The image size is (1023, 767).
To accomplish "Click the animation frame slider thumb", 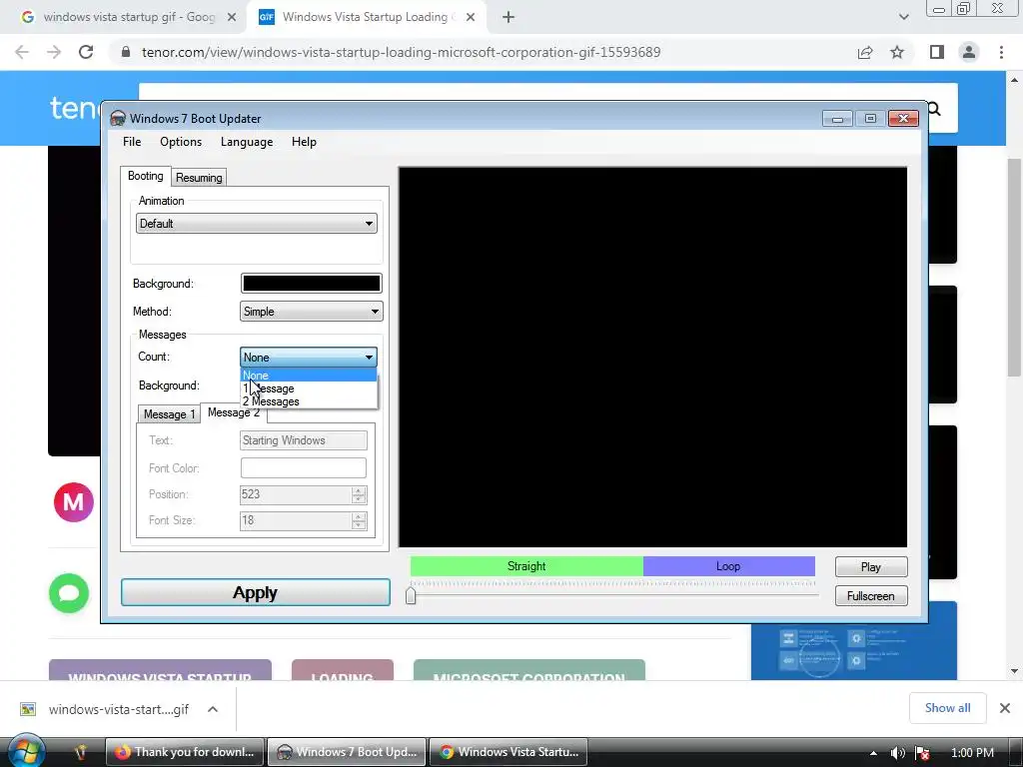I will 411,595.
